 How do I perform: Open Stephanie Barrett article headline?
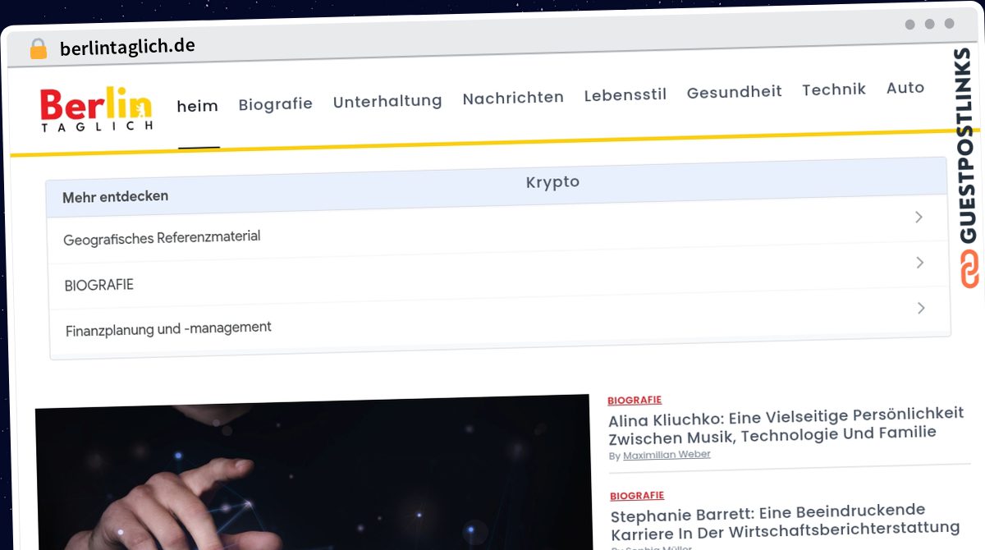785,520
